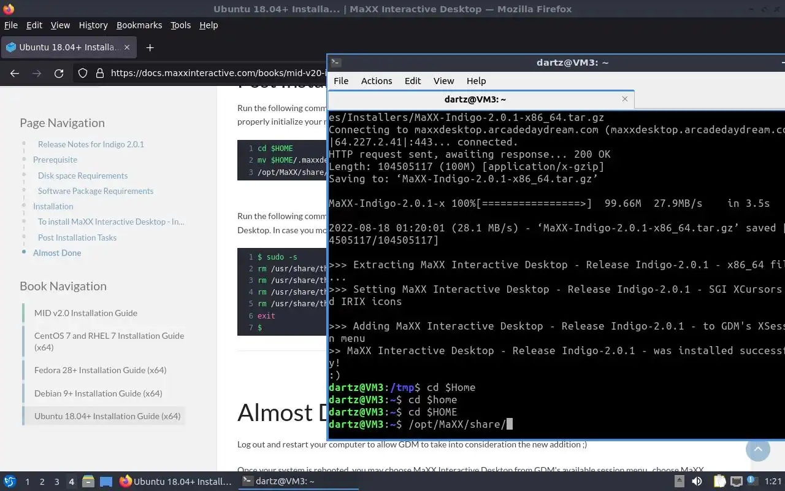Viewport: 785px width, 491px height.
Task: Go to Disk space Requirements section
Action: (x=83, y=176)
